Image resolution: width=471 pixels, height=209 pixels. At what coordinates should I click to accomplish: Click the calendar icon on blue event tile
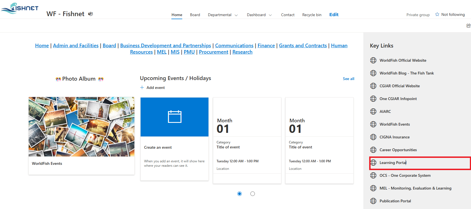pos(174,117)
